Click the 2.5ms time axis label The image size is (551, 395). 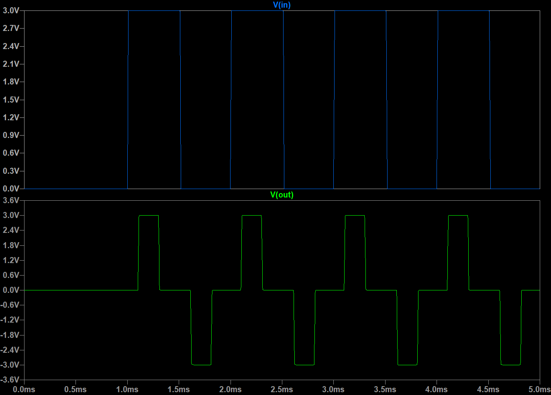point(282,389)
